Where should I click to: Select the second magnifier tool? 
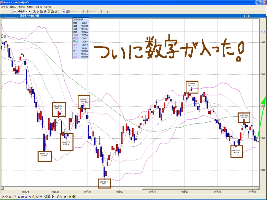(x=49, y=197)
